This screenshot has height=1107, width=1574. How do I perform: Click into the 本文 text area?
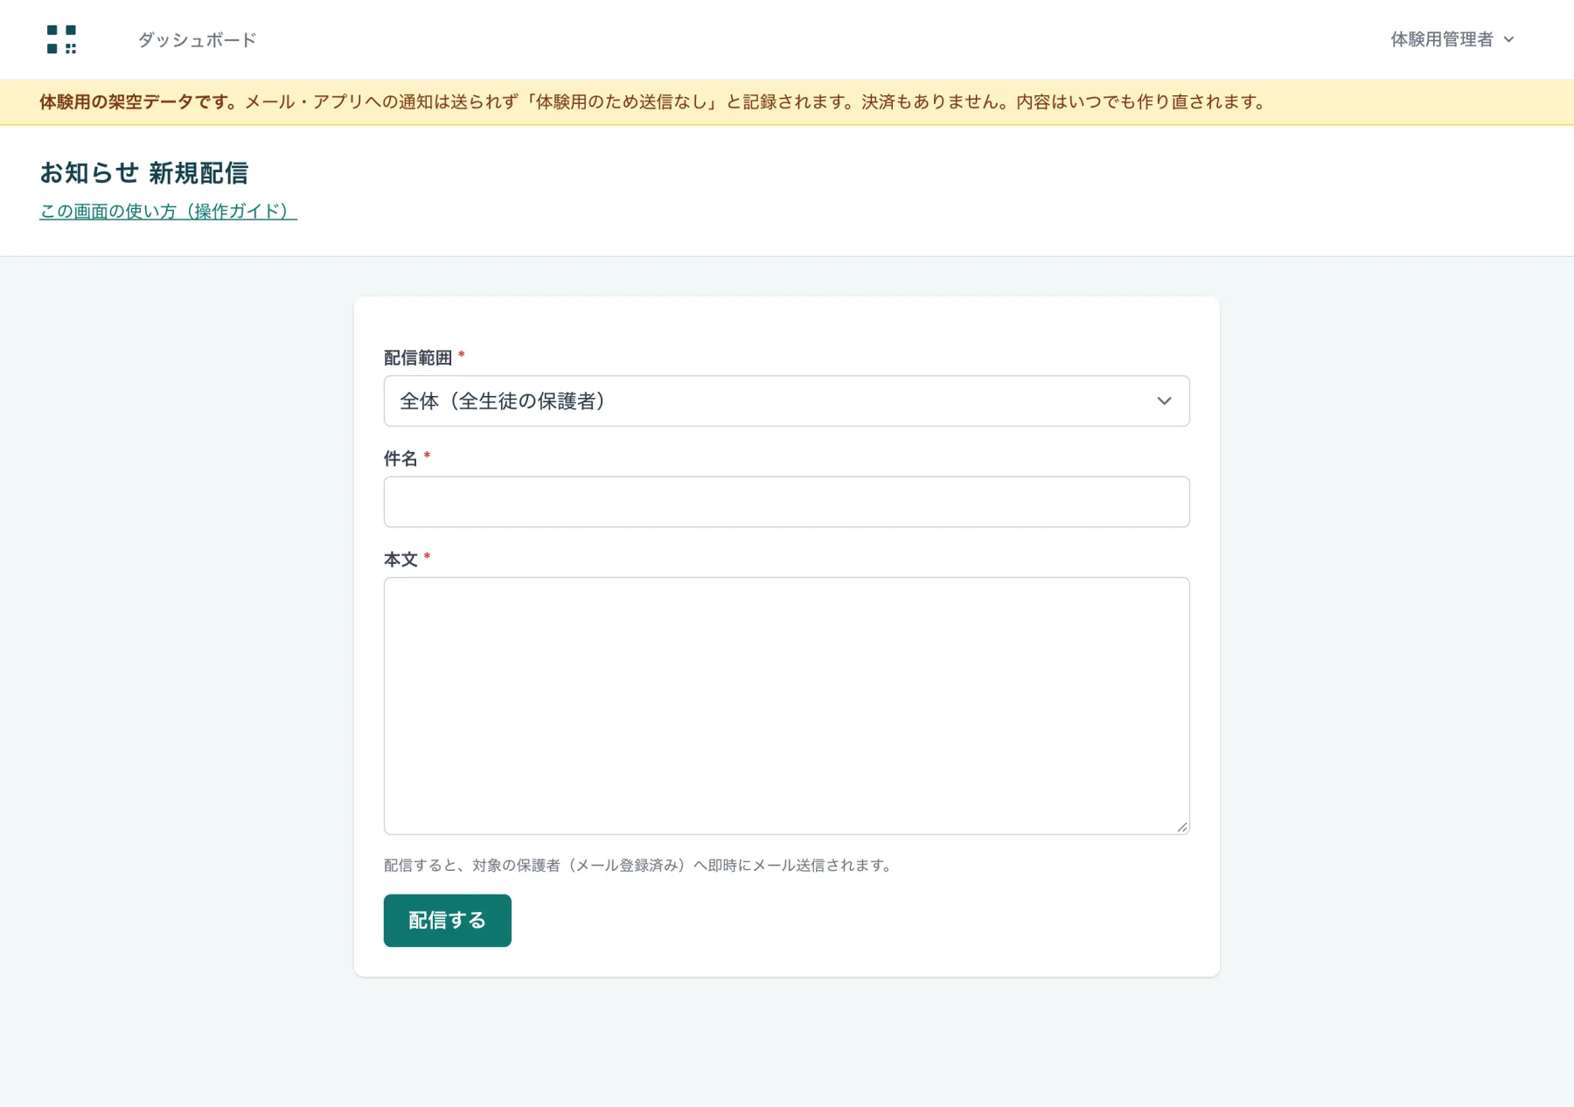[x=786, y=706]
